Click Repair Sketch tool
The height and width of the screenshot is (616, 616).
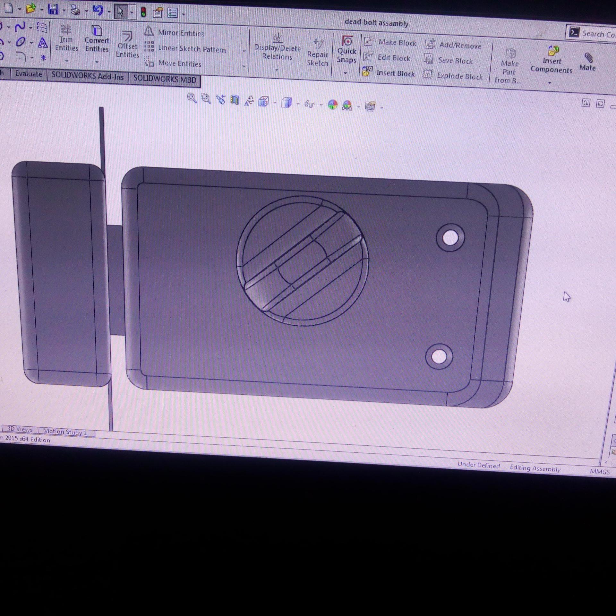317,53
